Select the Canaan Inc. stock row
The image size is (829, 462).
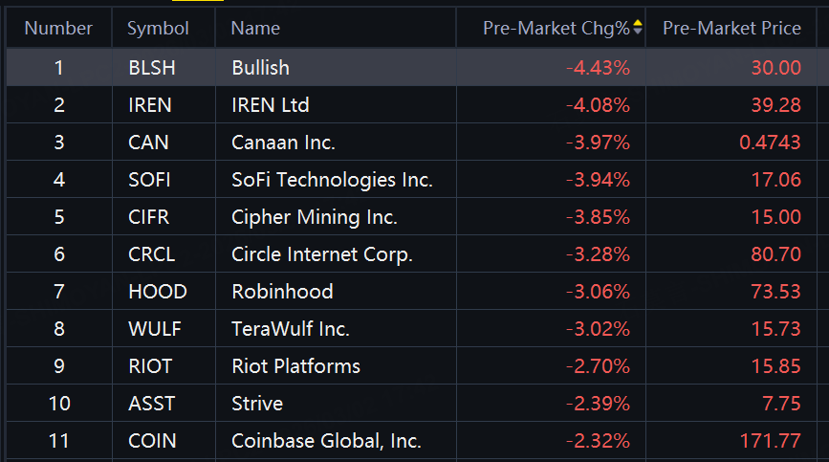283,143
